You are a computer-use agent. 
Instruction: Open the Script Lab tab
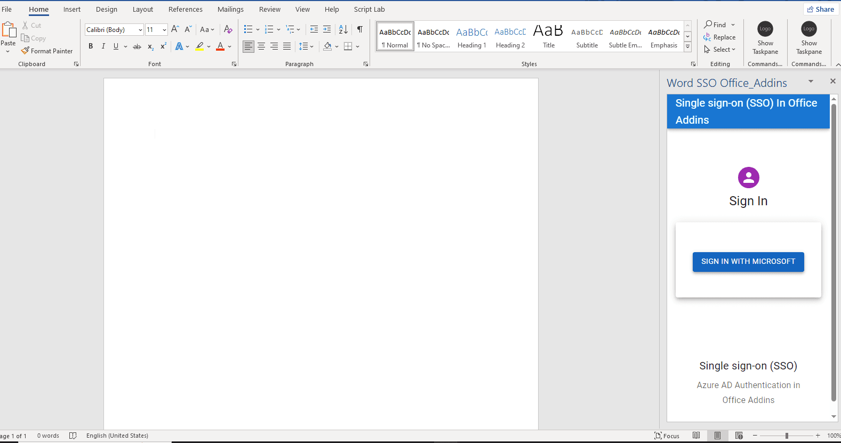point(370,9)
